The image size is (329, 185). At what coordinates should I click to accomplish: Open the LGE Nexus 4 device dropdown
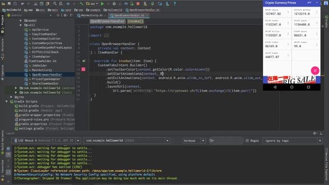coord(46,140)
